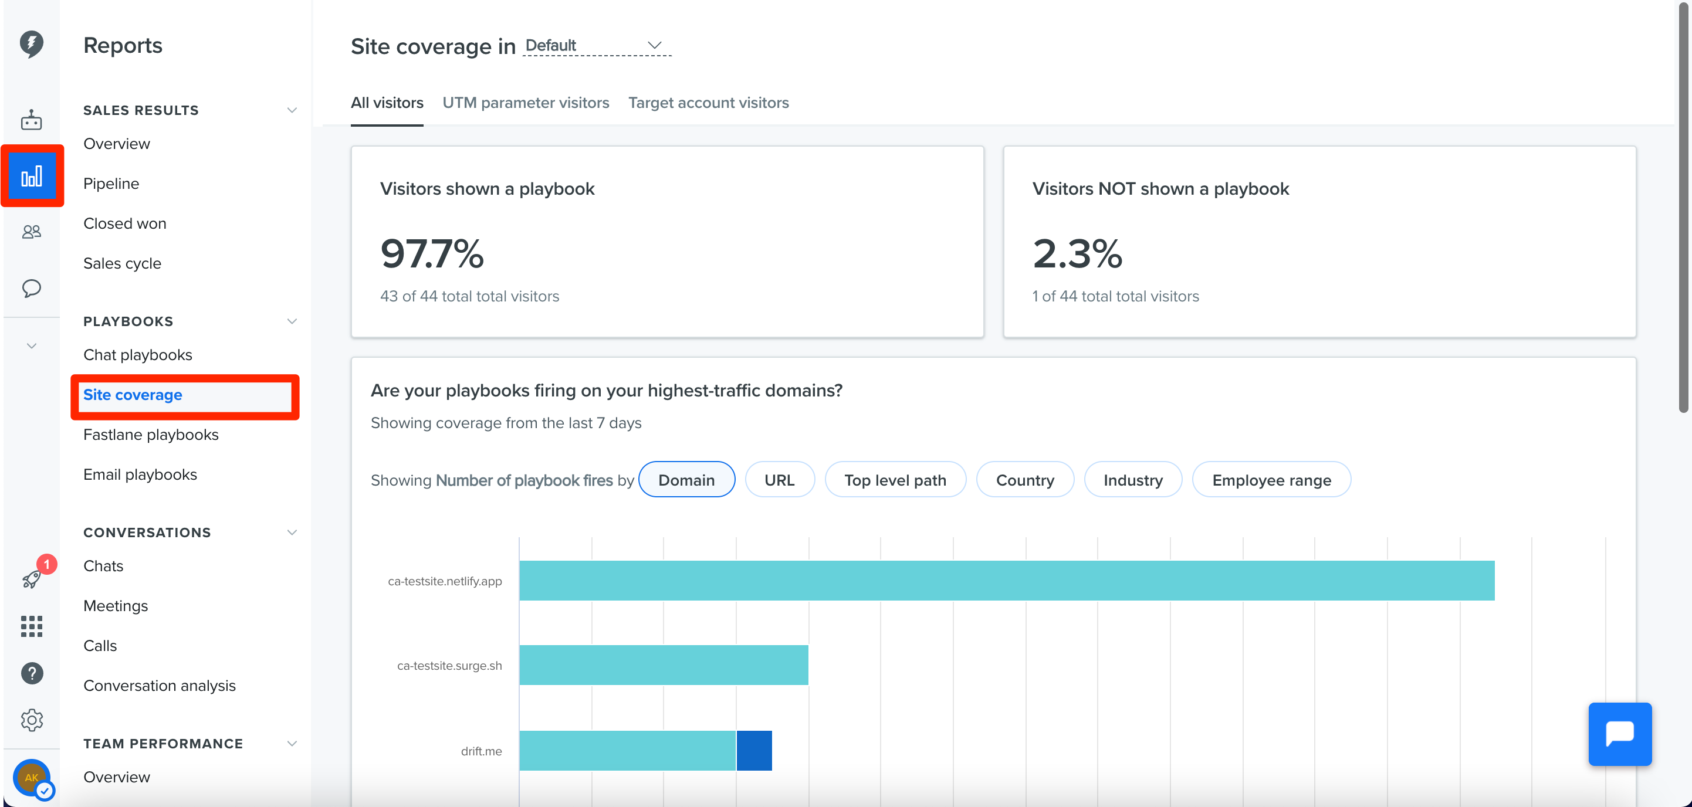
Task: Open the Settings gear icon
Action: 32,720
